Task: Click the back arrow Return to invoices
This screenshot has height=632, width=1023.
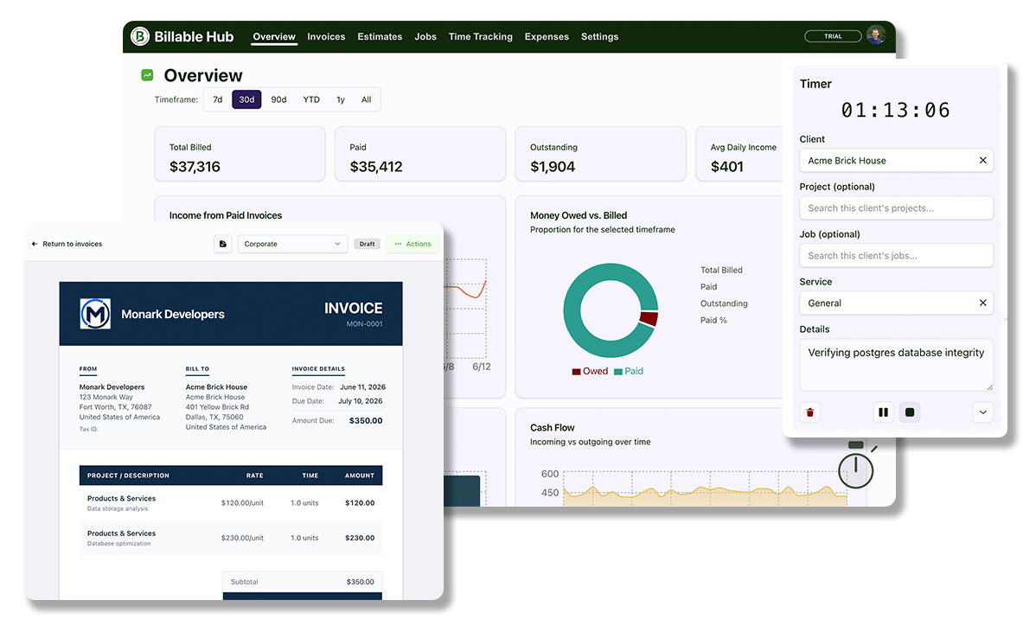Action: click(35, 244)
